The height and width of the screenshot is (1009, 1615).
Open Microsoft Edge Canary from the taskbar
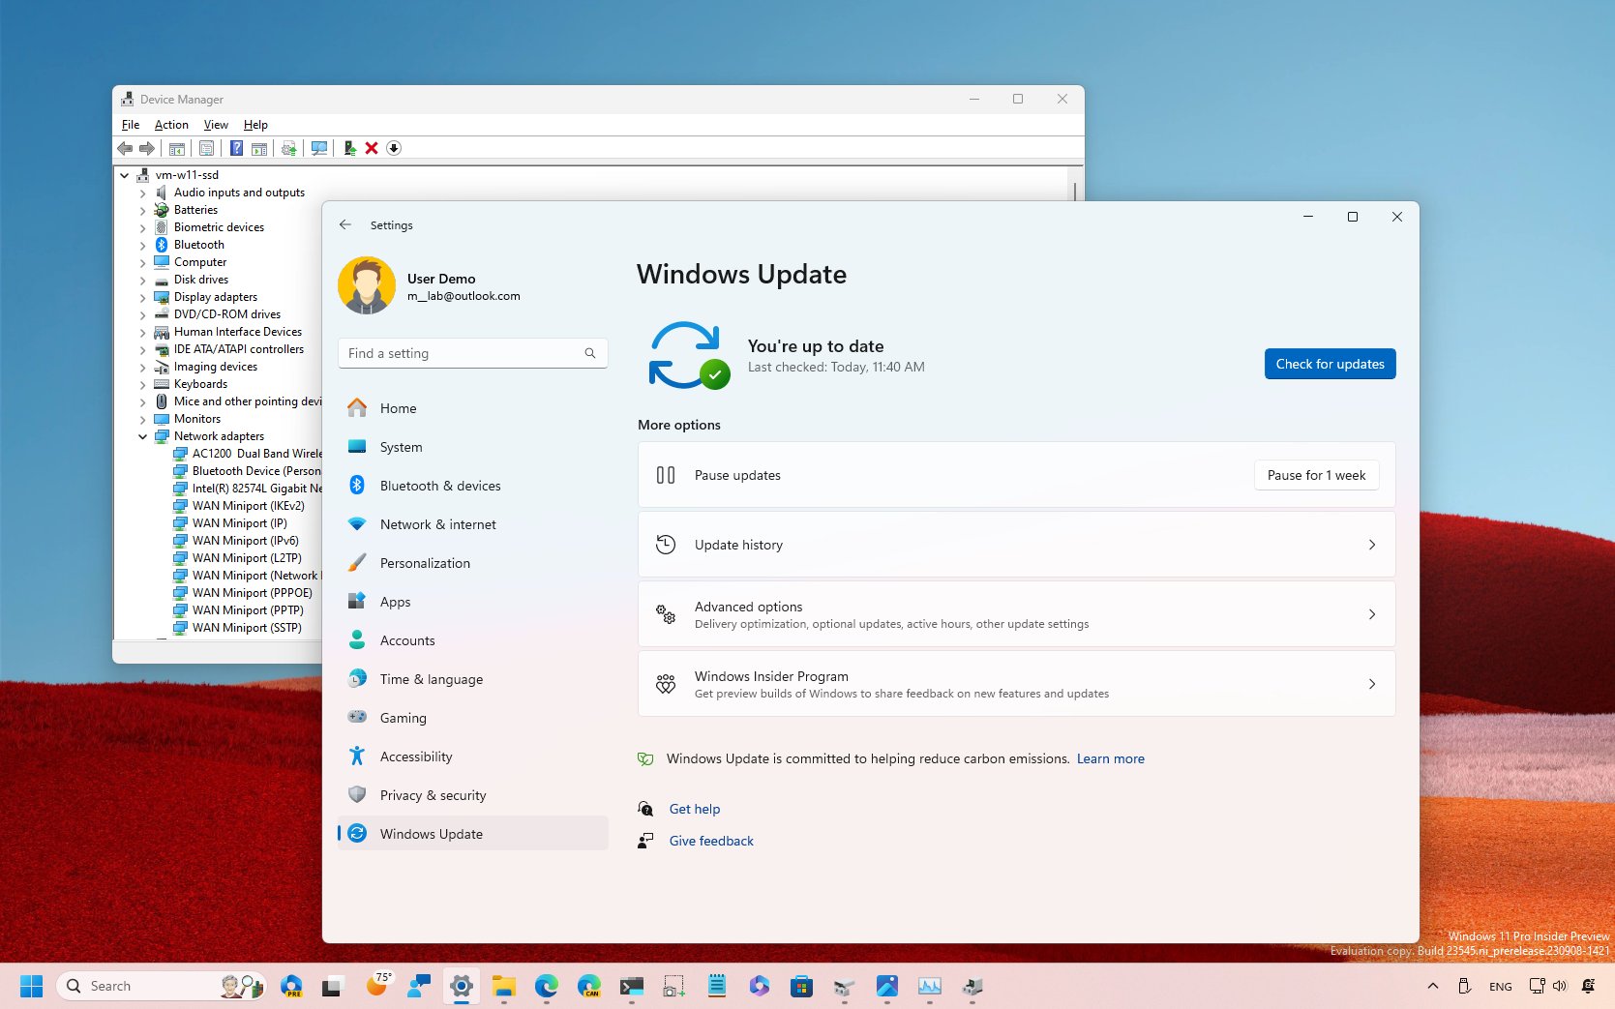coord(588,985)
